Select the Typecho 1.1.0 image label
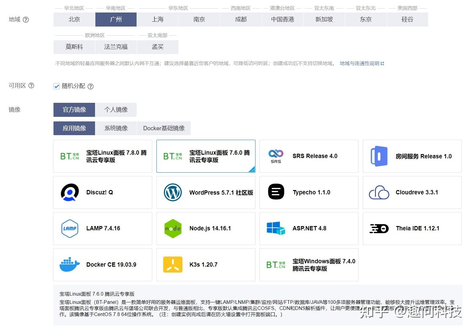 point(311,192)
